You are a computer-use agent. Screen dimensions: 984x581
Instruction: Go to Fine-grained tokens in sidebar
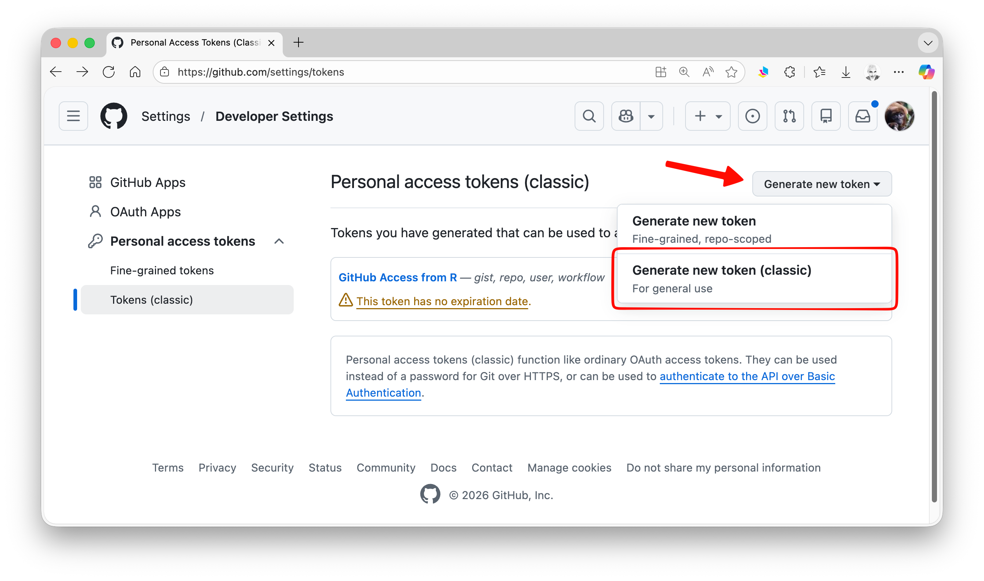[162, 271]
